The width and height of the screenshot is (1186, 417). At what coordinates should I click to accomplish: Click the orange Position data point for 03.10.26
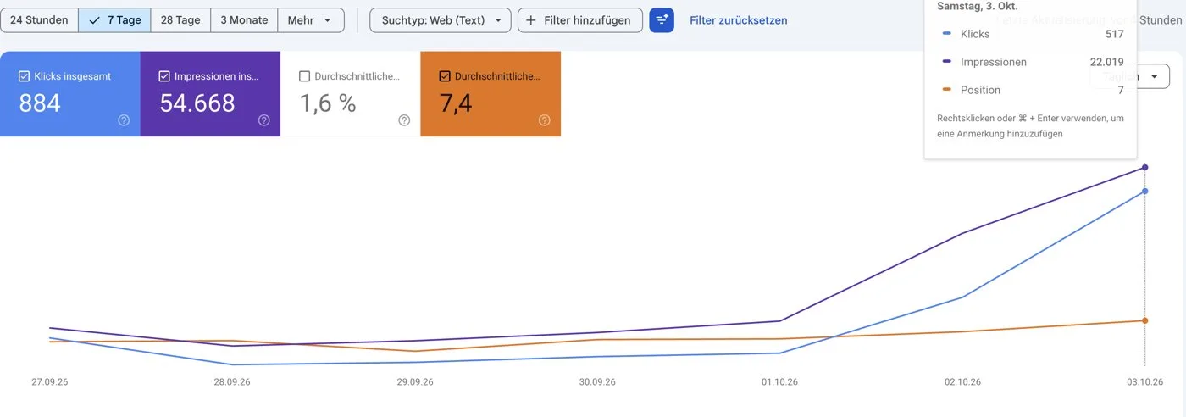click(1145, 320)
